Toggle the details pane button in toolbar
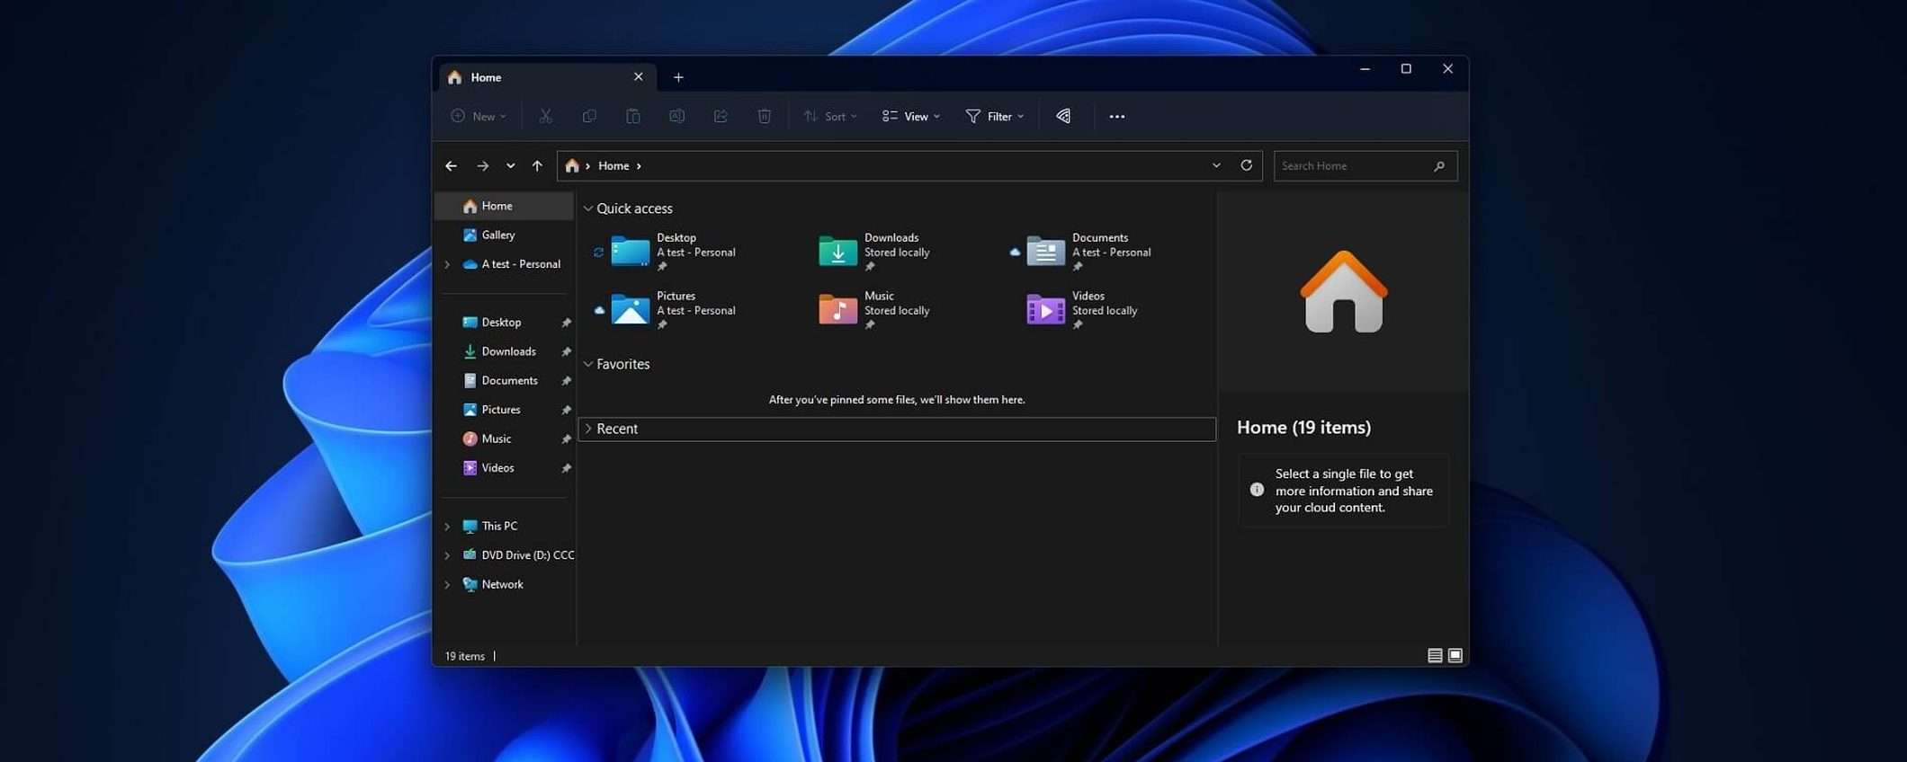Screen dimensions: 1907x762 coord(1063,116)
